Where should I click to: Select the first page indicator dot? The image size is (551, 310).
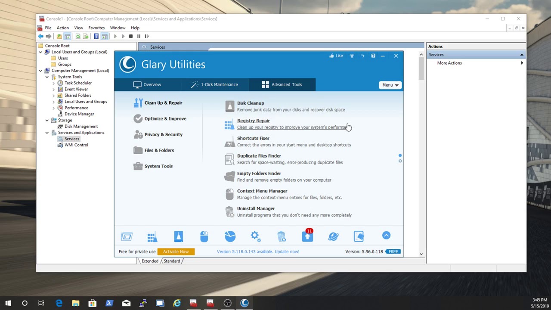pos(400,155)
